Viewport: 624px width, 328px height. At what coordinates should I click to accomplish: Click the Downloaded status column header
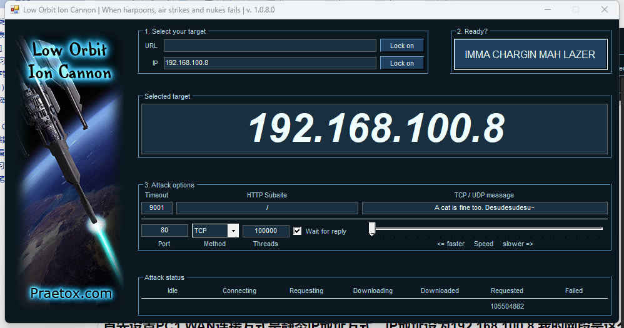pos(440,291)
